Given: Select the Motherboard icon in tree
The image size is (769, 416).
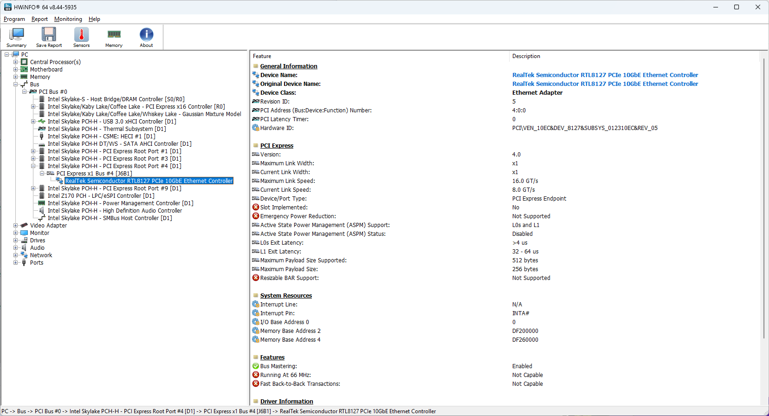Looking at the screenshot, I should [x=24, y=69].
